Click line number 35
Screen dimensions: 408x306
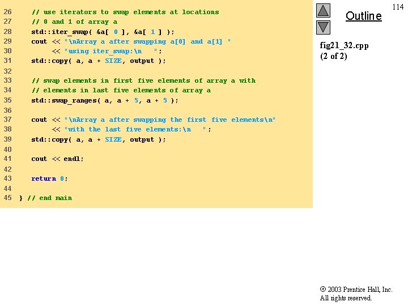click(x=7, y=100)
